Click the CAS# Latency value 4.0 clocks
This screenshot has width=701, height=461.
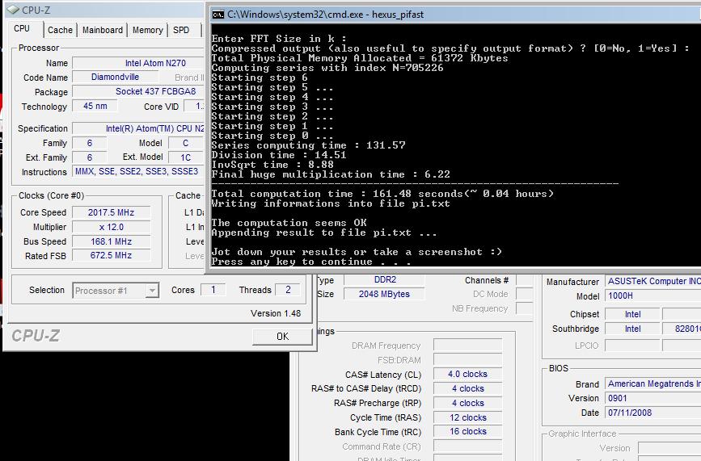click(x=467, y=374)
